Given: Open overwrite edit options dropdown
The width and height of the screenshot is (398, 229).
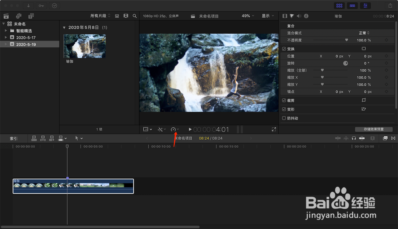Looking at the screenshot, I should (x=62, y=138).
